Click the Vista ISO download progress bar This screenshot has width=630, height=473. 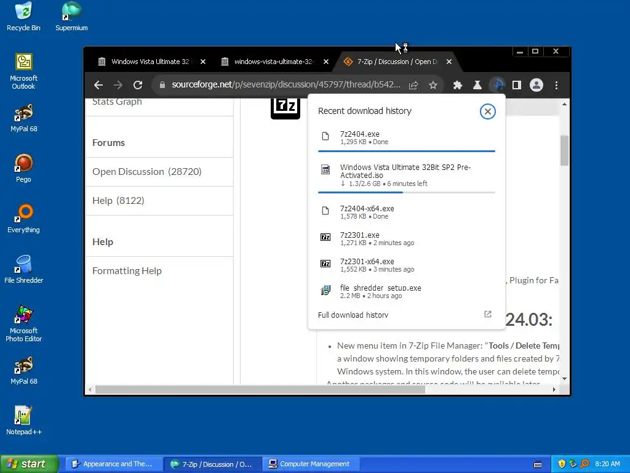[406, 192]
